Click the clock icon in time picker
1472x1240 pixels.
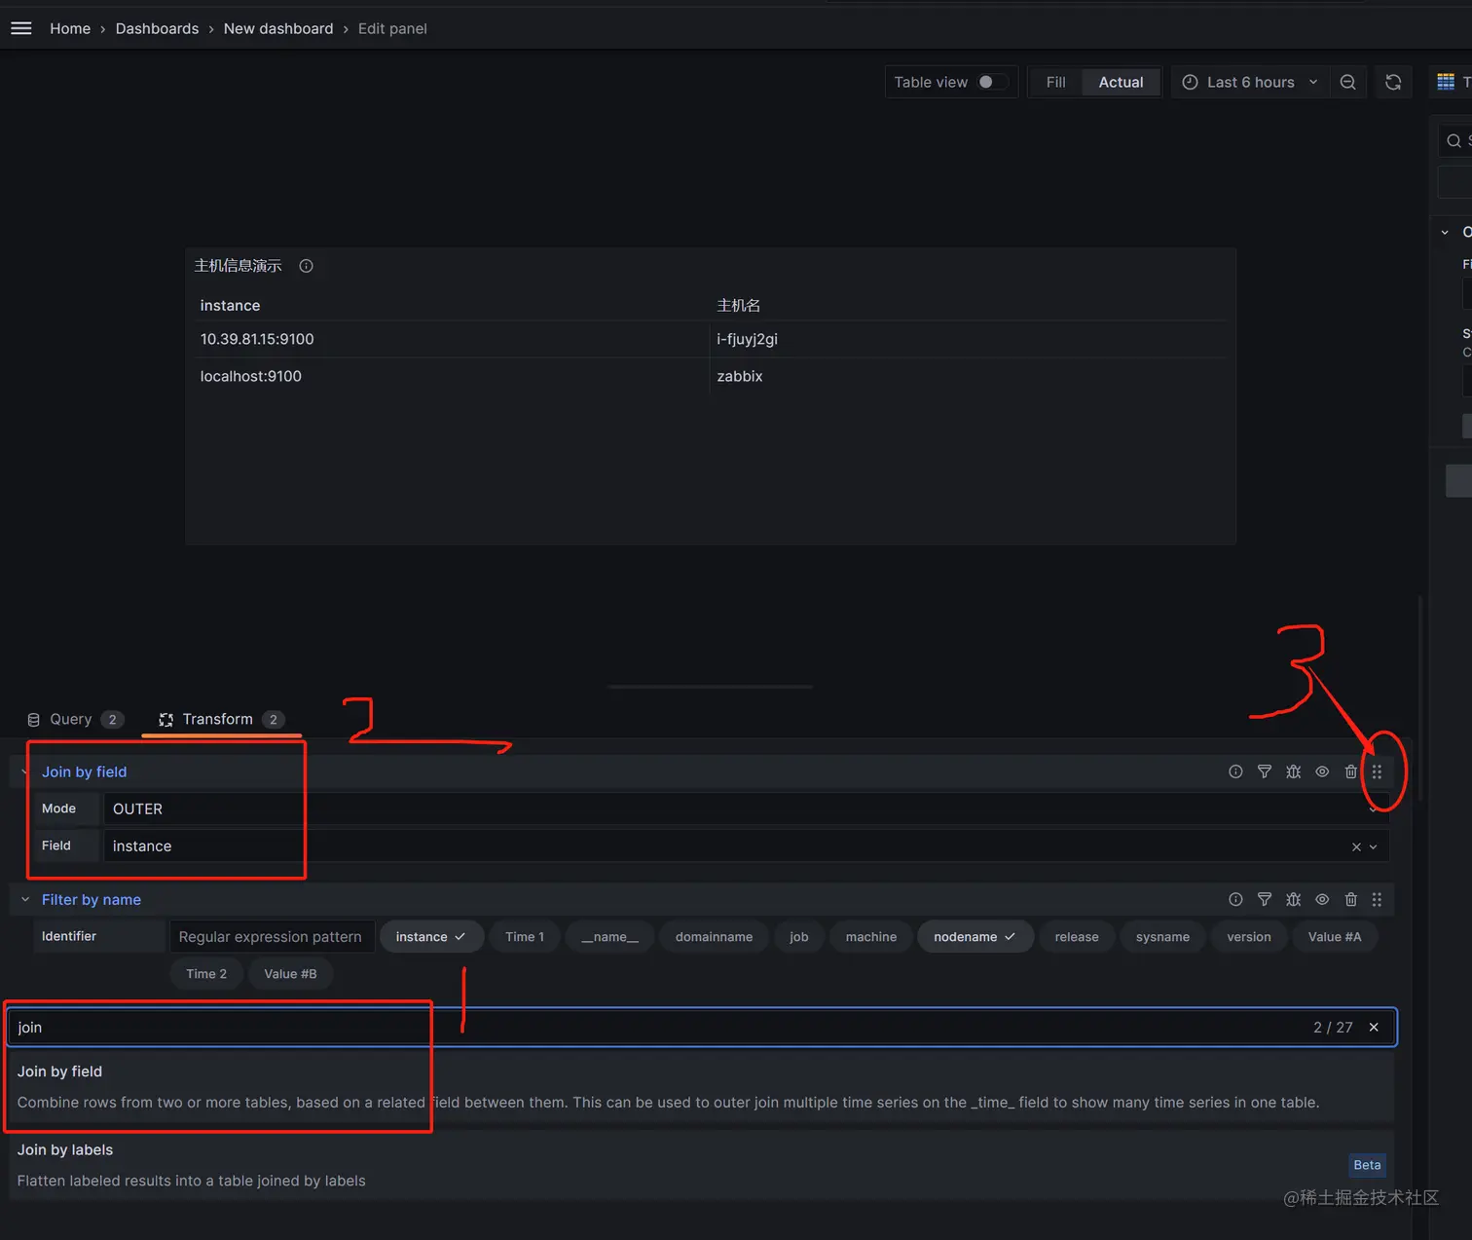click(x=1190, y=82)
